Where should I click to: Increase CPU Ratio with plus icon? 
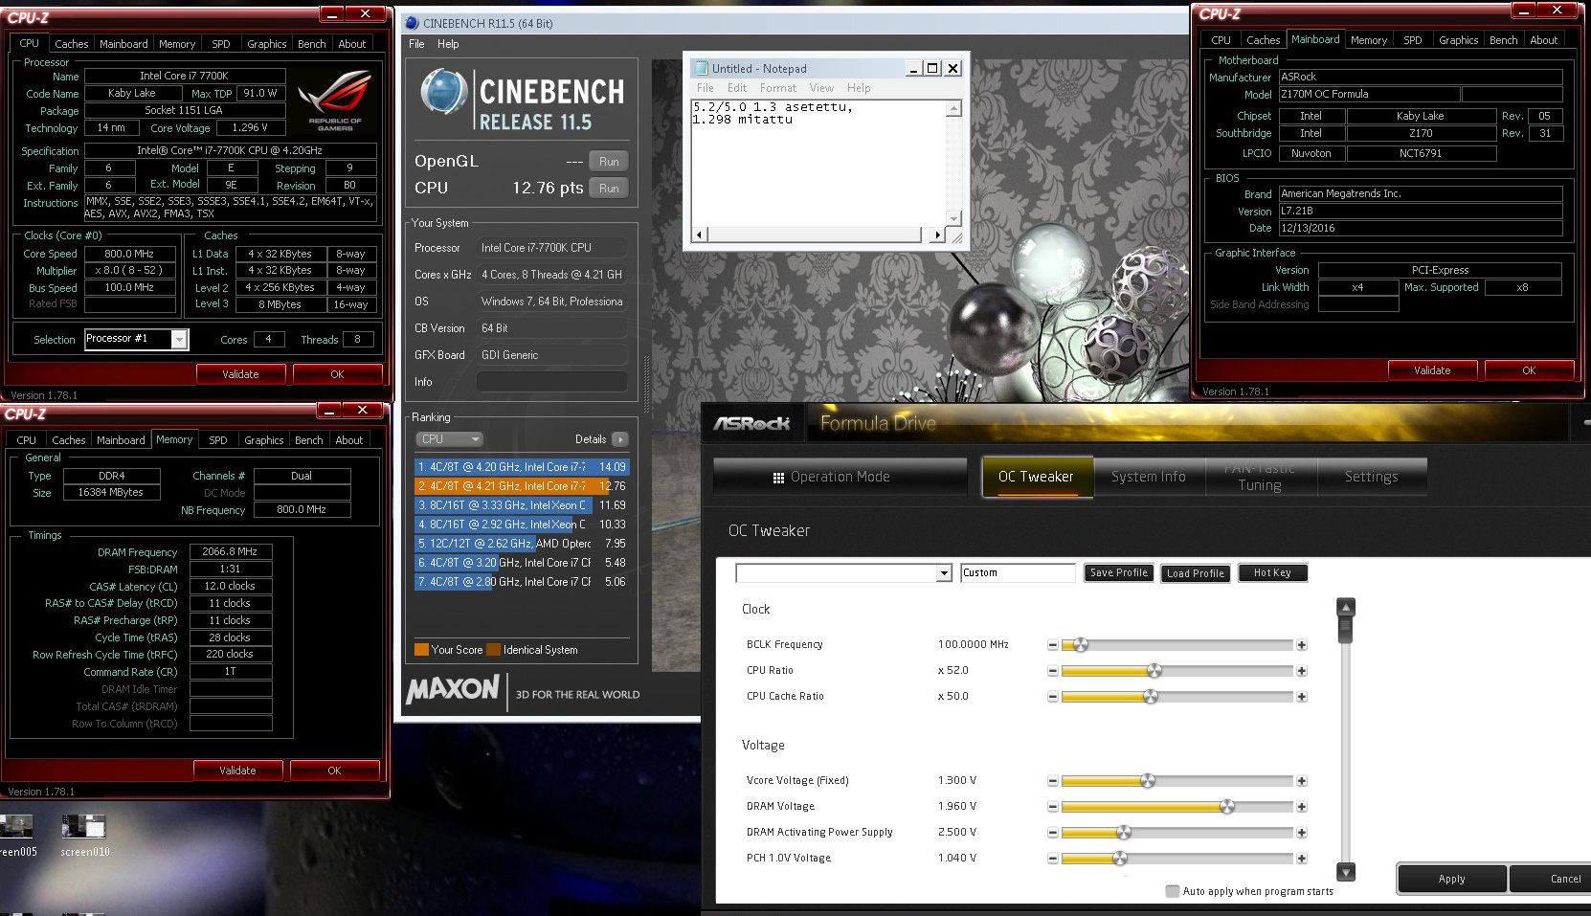(1302, 671)
